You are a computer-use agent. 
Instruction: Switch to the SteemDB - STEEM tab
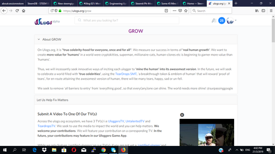(38, 3)
